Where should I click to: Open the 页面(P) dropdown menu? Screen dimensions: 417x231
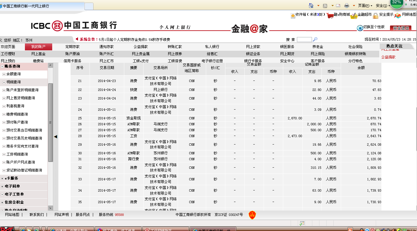(365, 6)
